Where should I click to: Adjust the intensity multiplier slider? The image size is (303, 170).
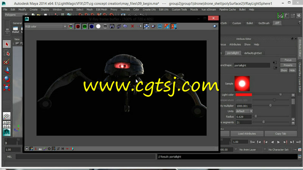pyautogui.click(x=270, y=105)
